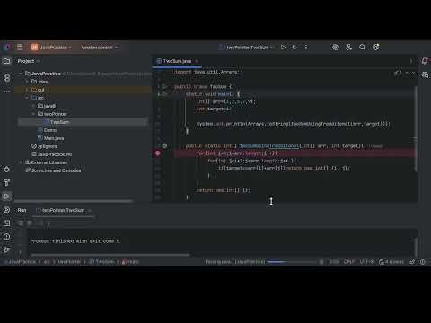Click the src breadcrumb in status bar
This screenshot has height=323, width=431.
point(47,262)
